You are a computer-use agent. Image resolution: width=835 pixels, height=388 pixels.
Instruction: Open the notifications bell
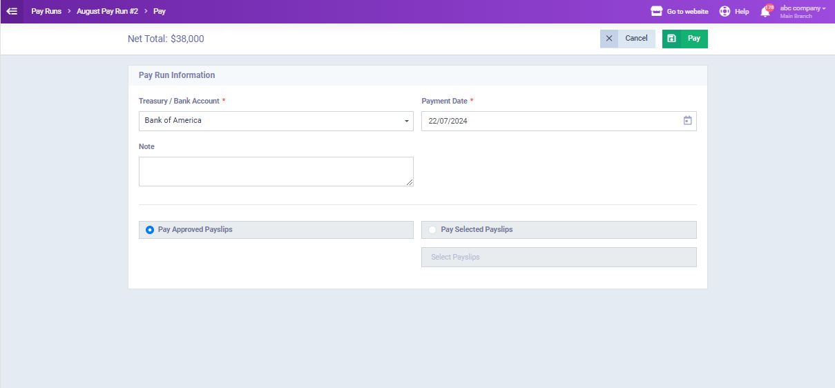tap(765, 11)
